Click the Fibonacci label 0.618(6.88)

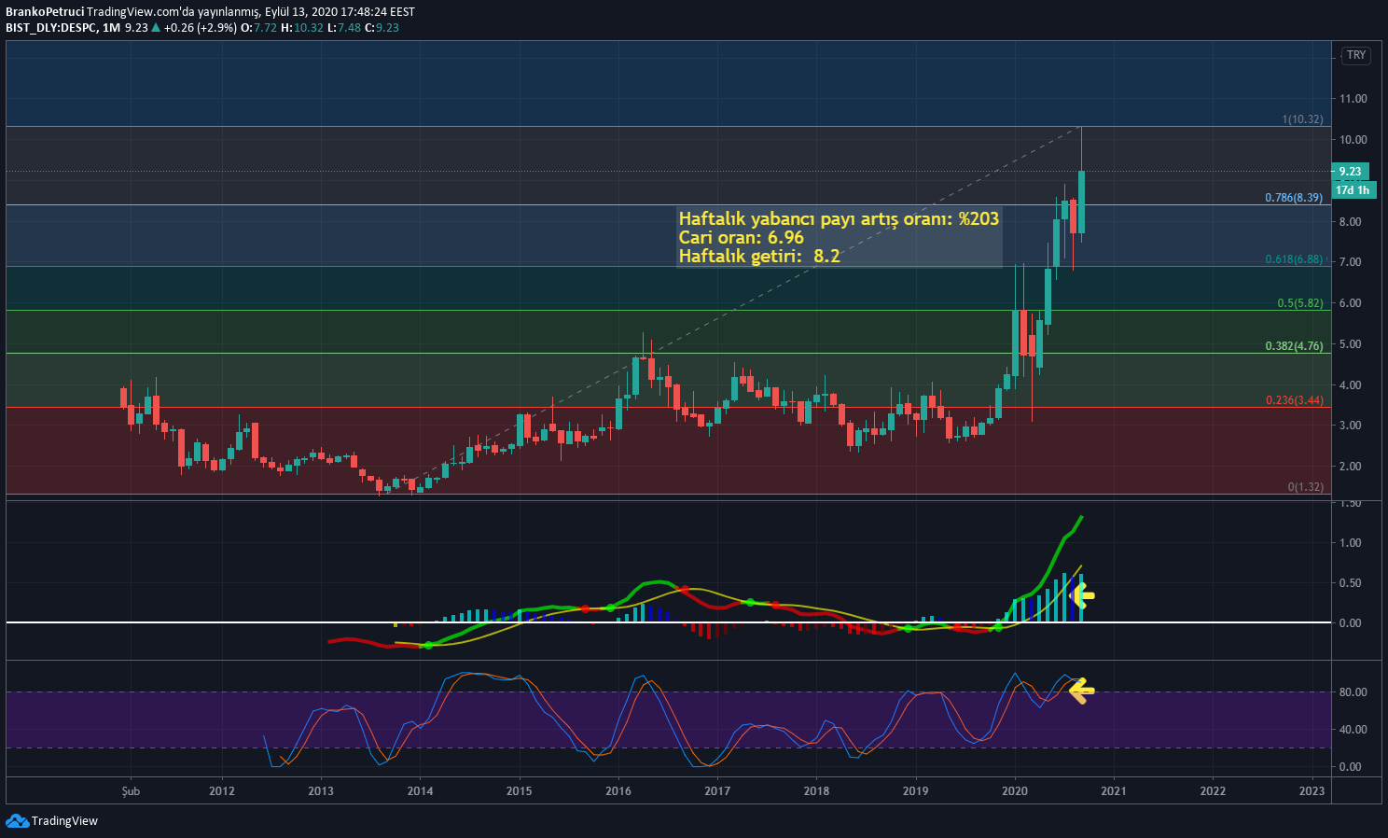pos(1294,259)
